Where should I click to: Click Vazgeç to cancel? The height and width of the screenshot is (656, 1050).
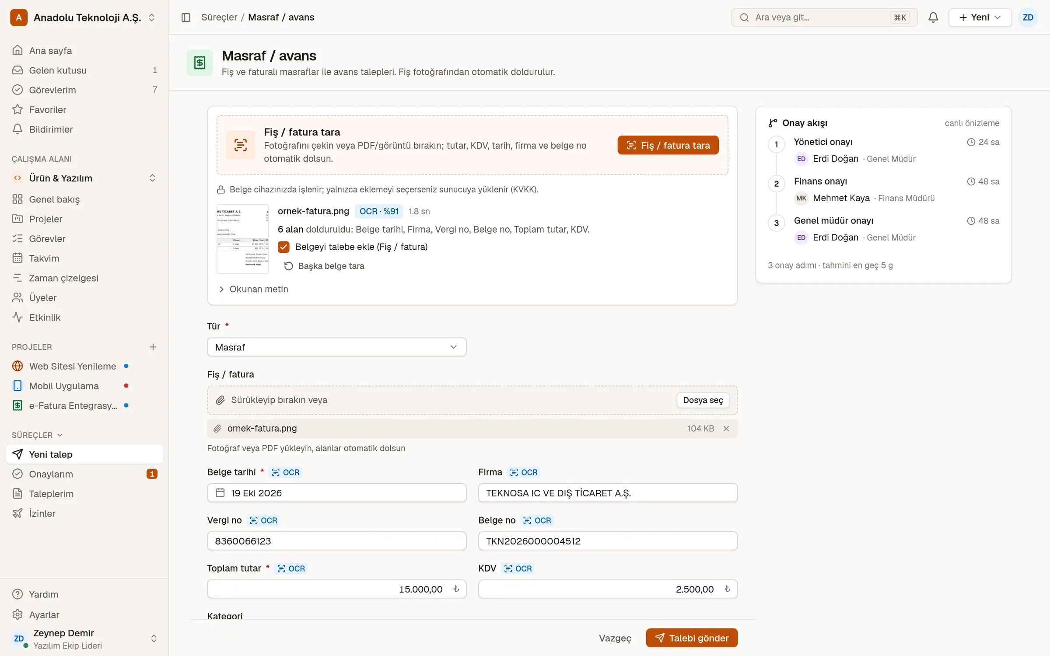pos(615,638)
